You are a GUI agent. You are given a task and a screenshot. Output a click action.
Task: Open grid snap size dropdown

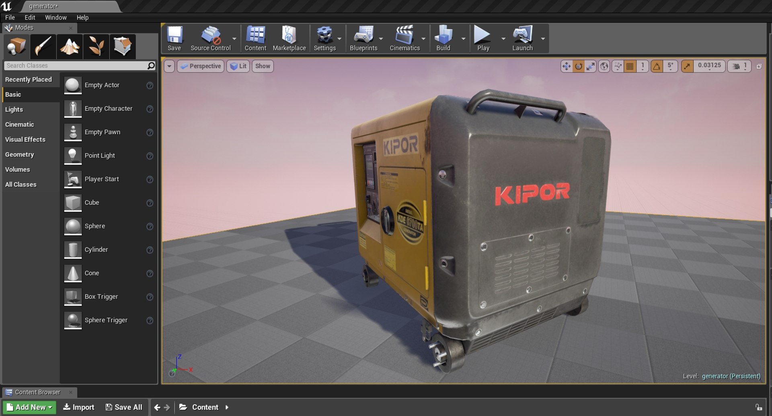[x=643, y=66]
